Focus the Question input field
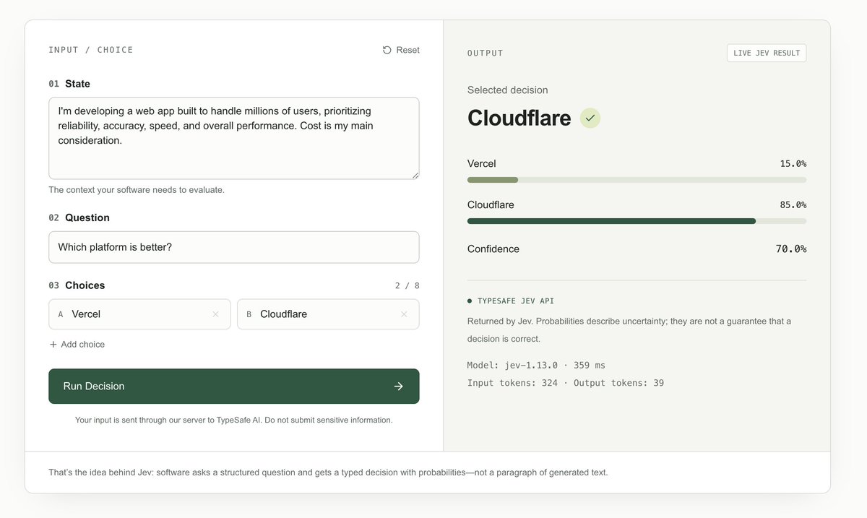The height and width of the screenshot is (518, 867). coord(234,247)
